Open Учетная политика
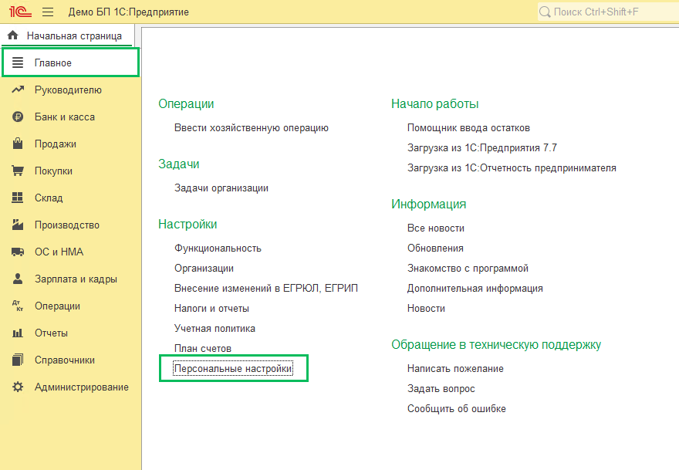The width and height of the screenshot is (679, 470). 215,328
